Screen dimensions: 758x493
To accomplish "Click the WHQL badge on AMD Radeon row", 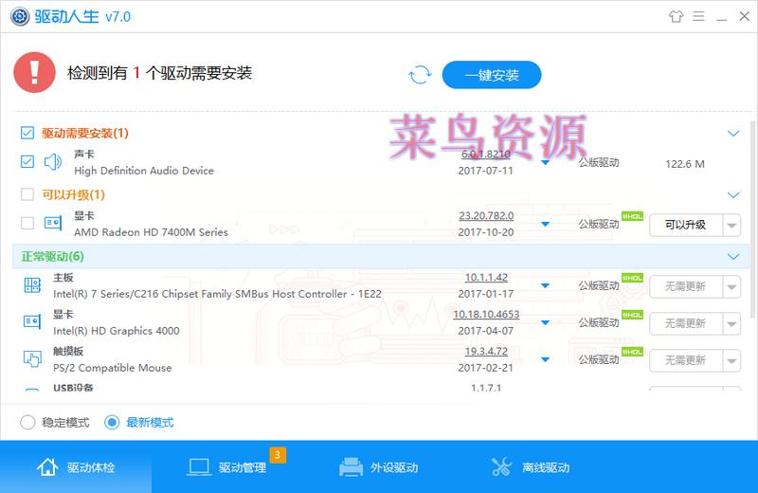I will click(632, 216).
